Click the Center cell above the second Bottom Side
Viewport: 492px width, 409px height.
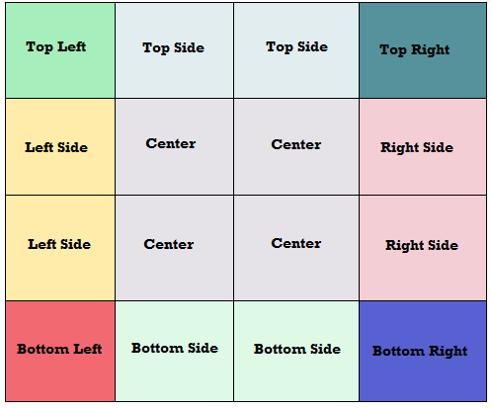[x=296, y=248]
